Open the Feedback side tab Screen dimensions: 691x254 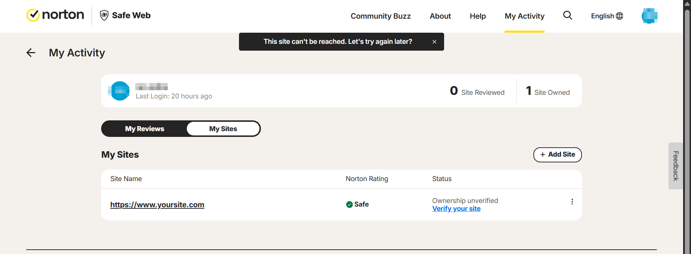tap(676, 166)
